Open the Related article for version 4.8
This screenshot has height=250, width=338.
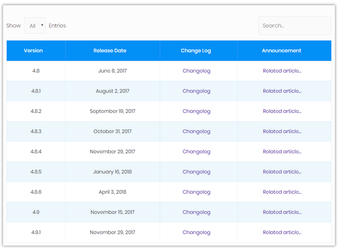coord(282,71)
